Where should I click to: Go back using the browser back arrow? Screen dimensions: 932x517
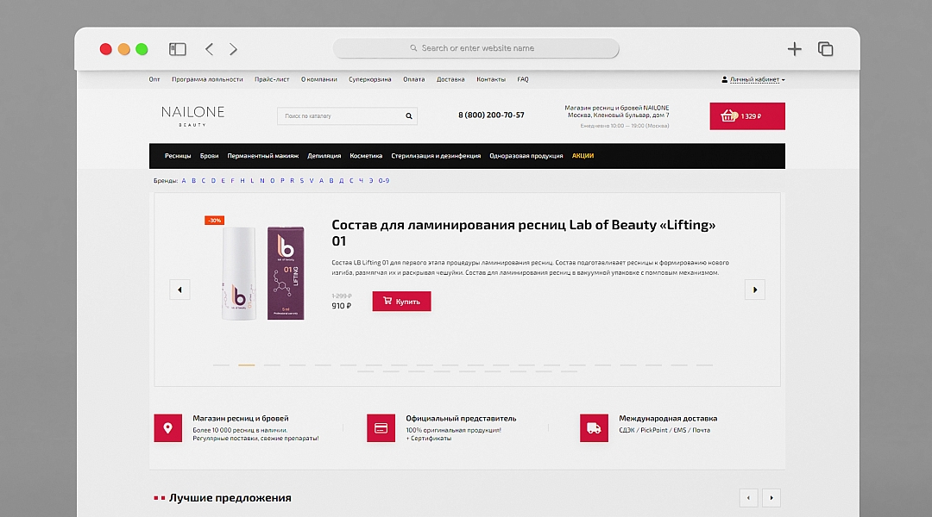(209, 49)
